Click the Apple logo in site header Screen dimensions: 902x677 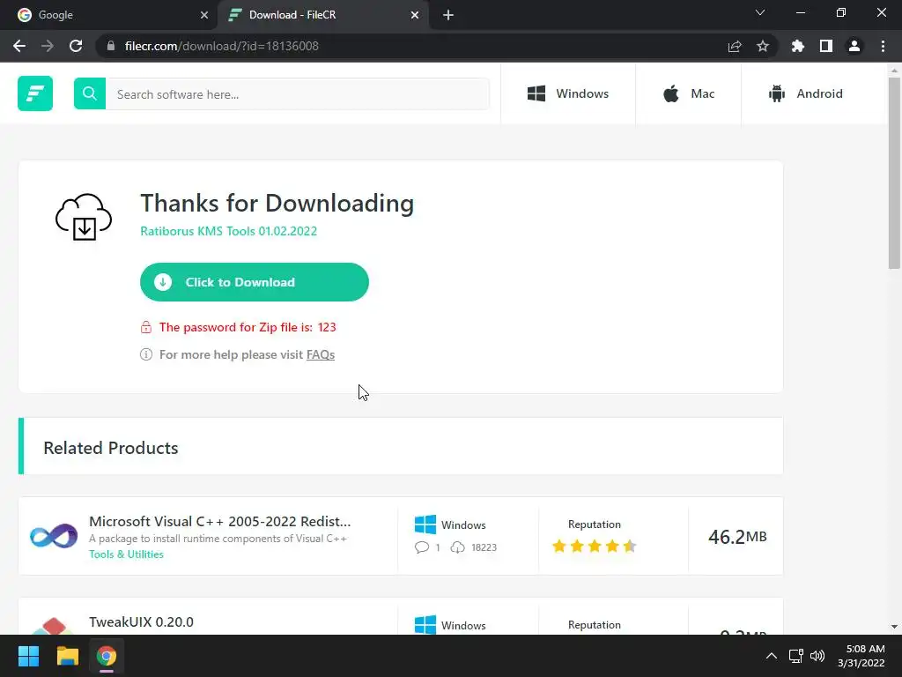(670, 93)
